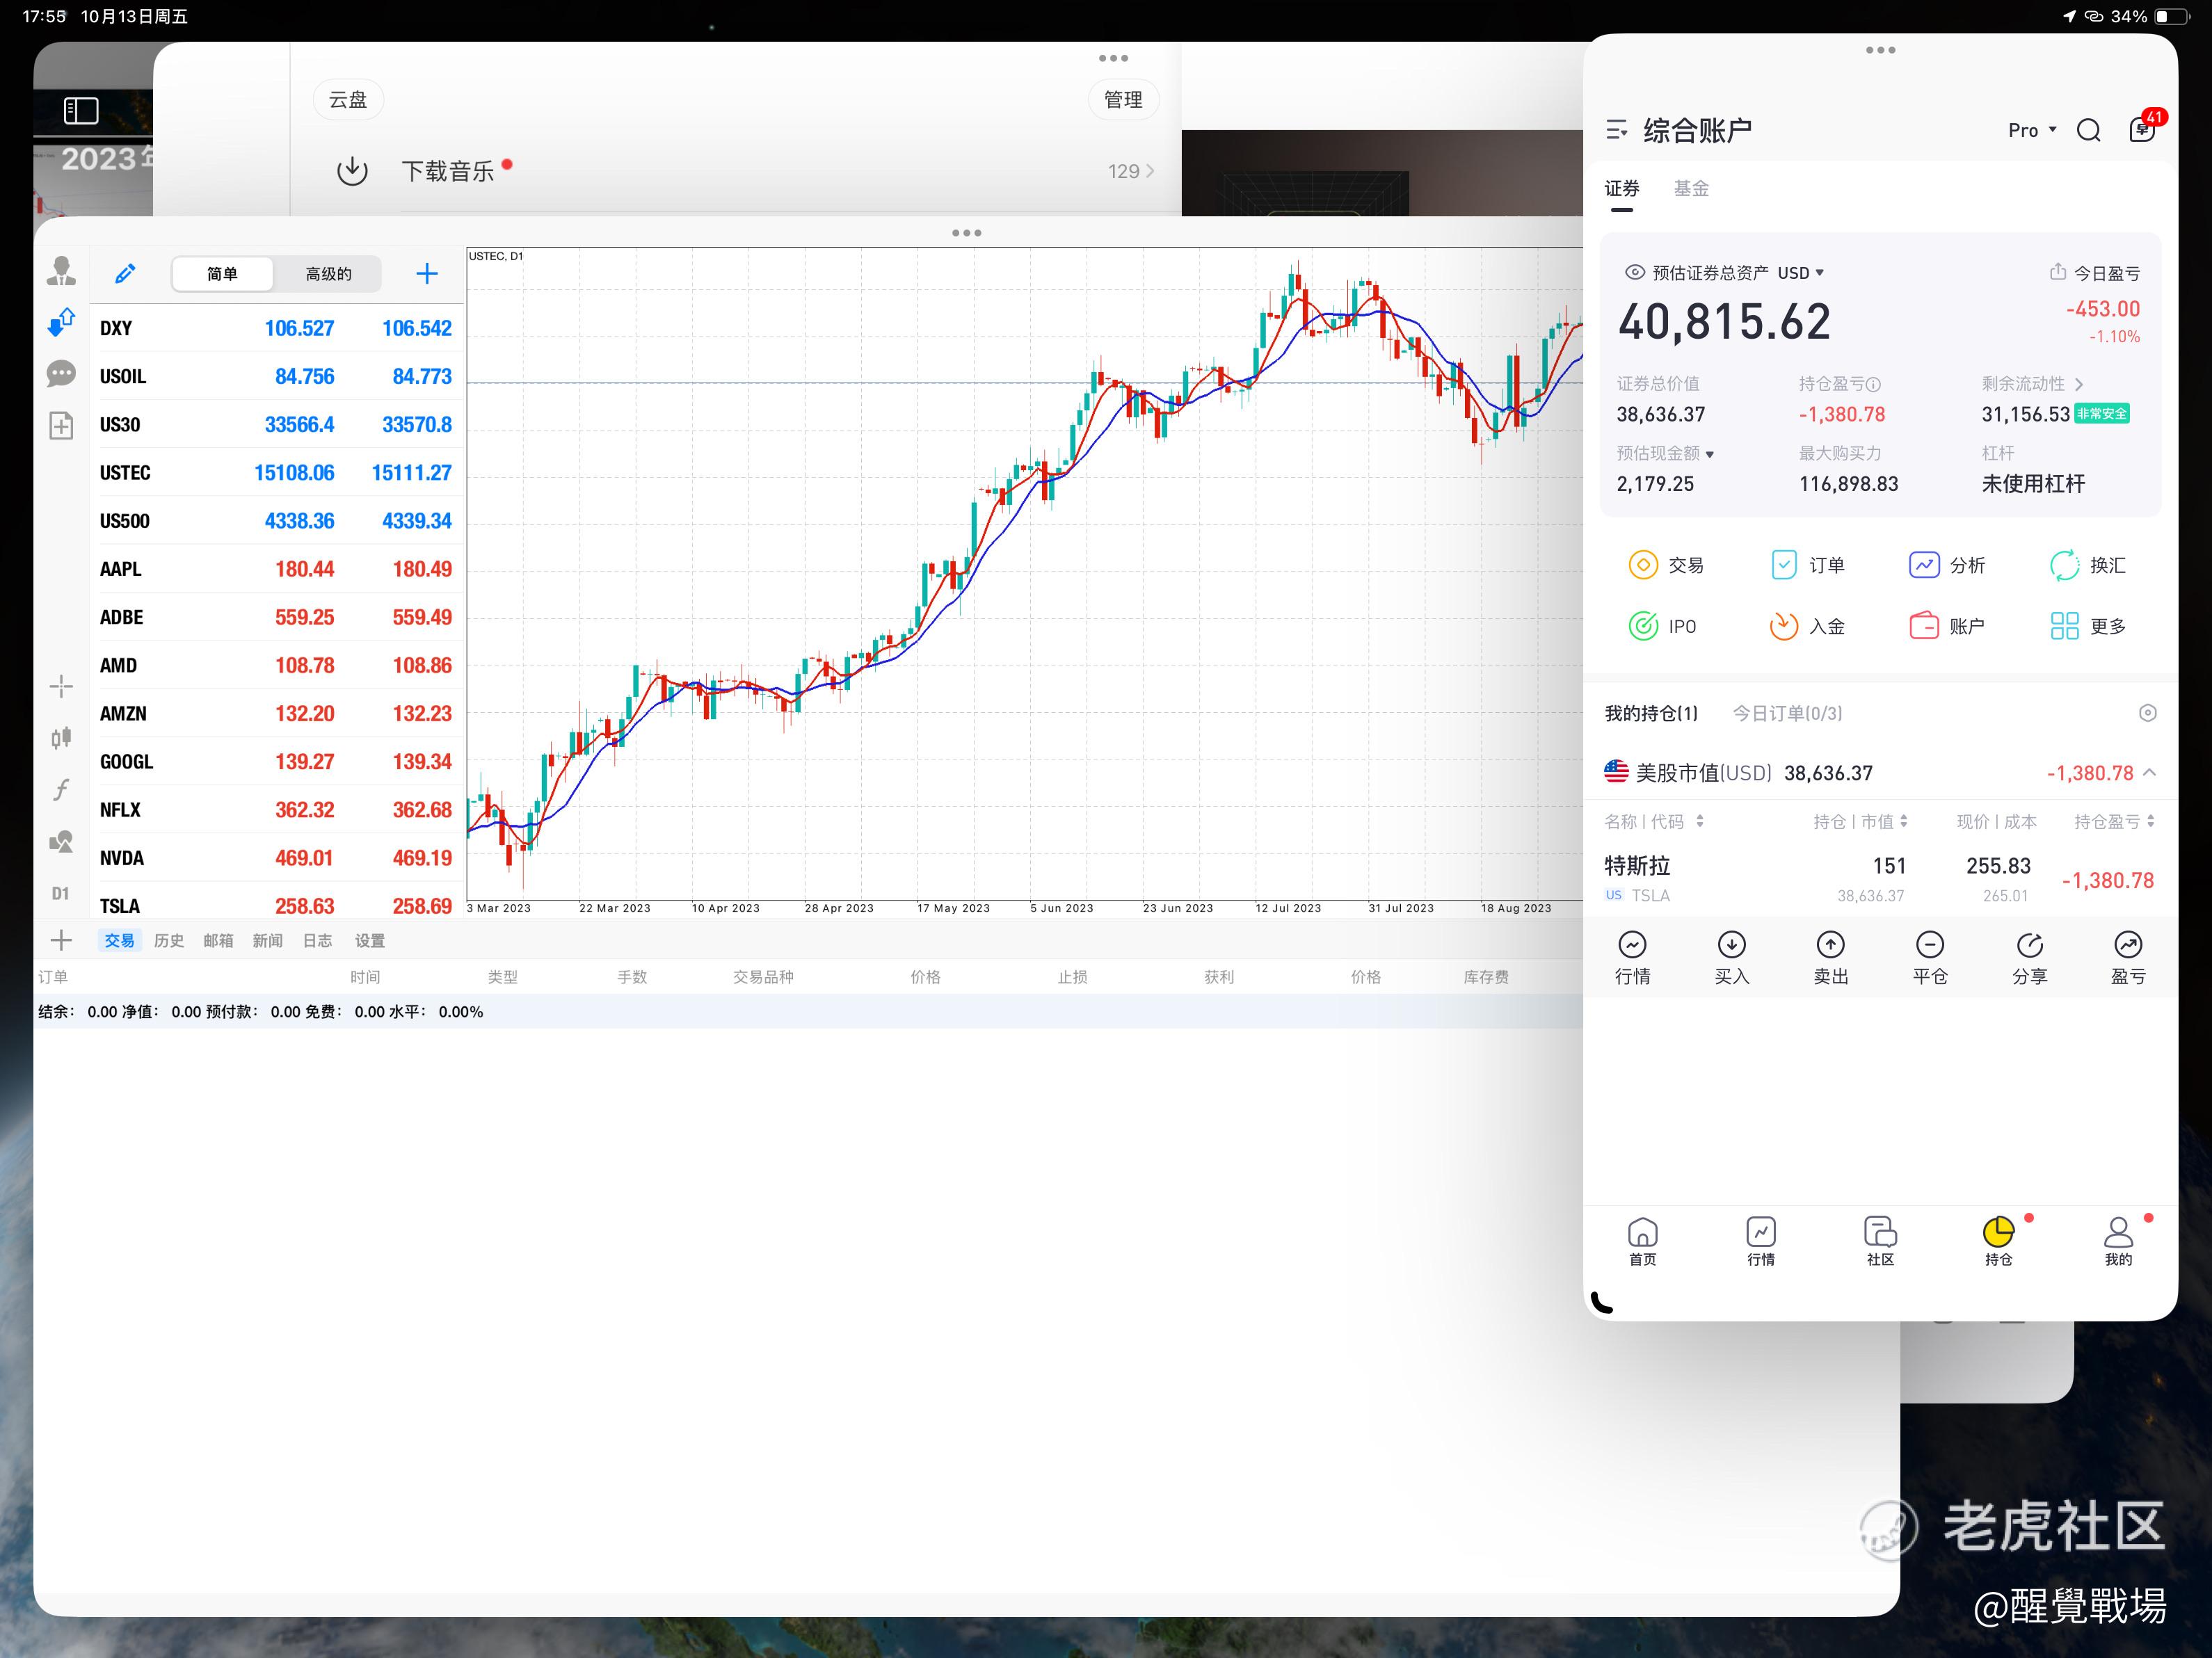This screenshot has width=2212, height=1658.
Task: Open the hamburger menu beside 综合账户
Action: pyautogui.click(x=1616, y=130)
